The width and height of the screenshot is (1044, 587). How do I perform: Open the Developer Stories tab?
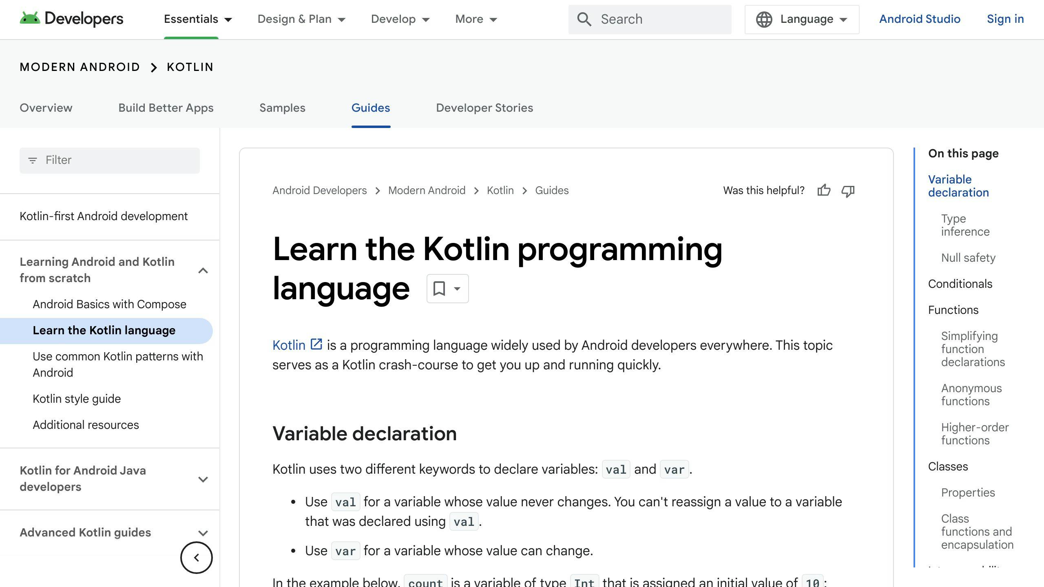[484, 108]
